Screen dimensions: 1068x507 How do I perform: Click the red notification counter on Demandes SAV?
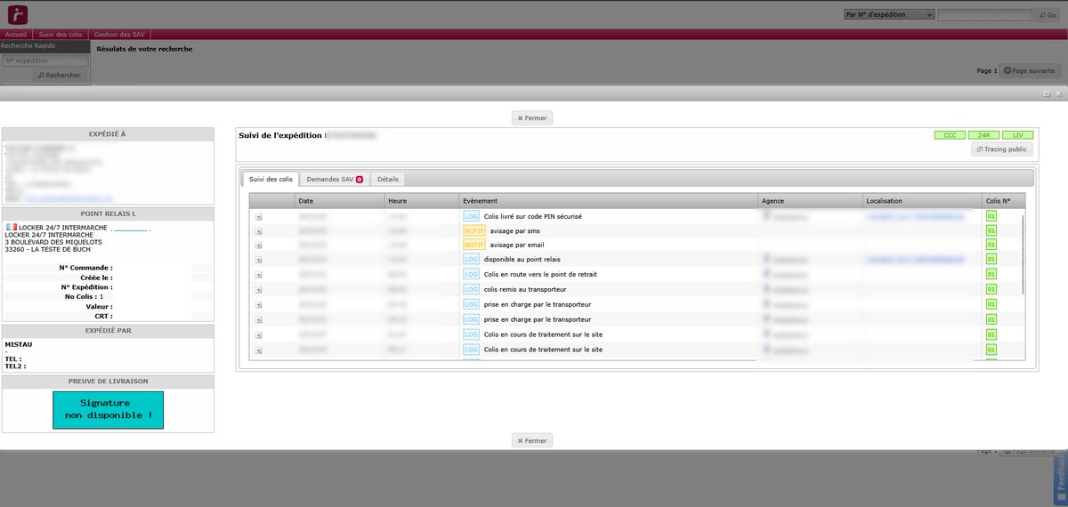point(360,180)
